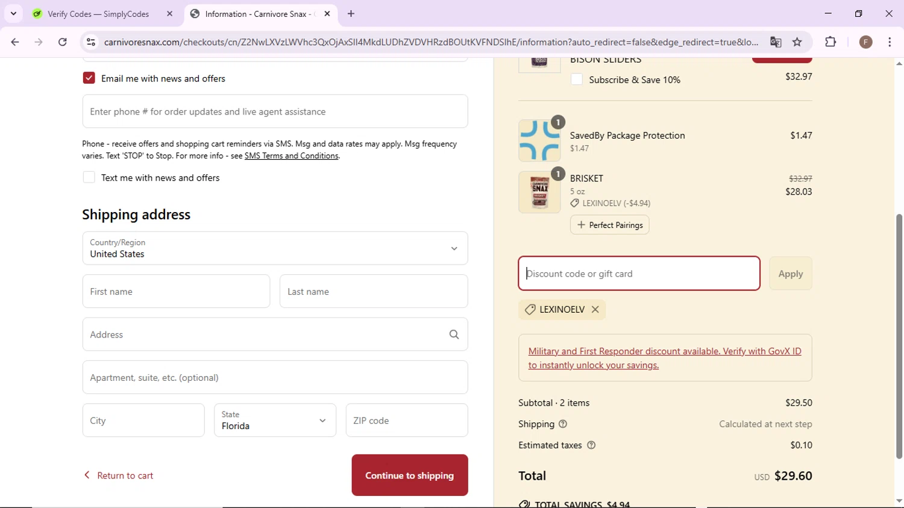Expand the Country/Region dropdown
This screenshot has width=904, height=508.
[x=275, y=248]
